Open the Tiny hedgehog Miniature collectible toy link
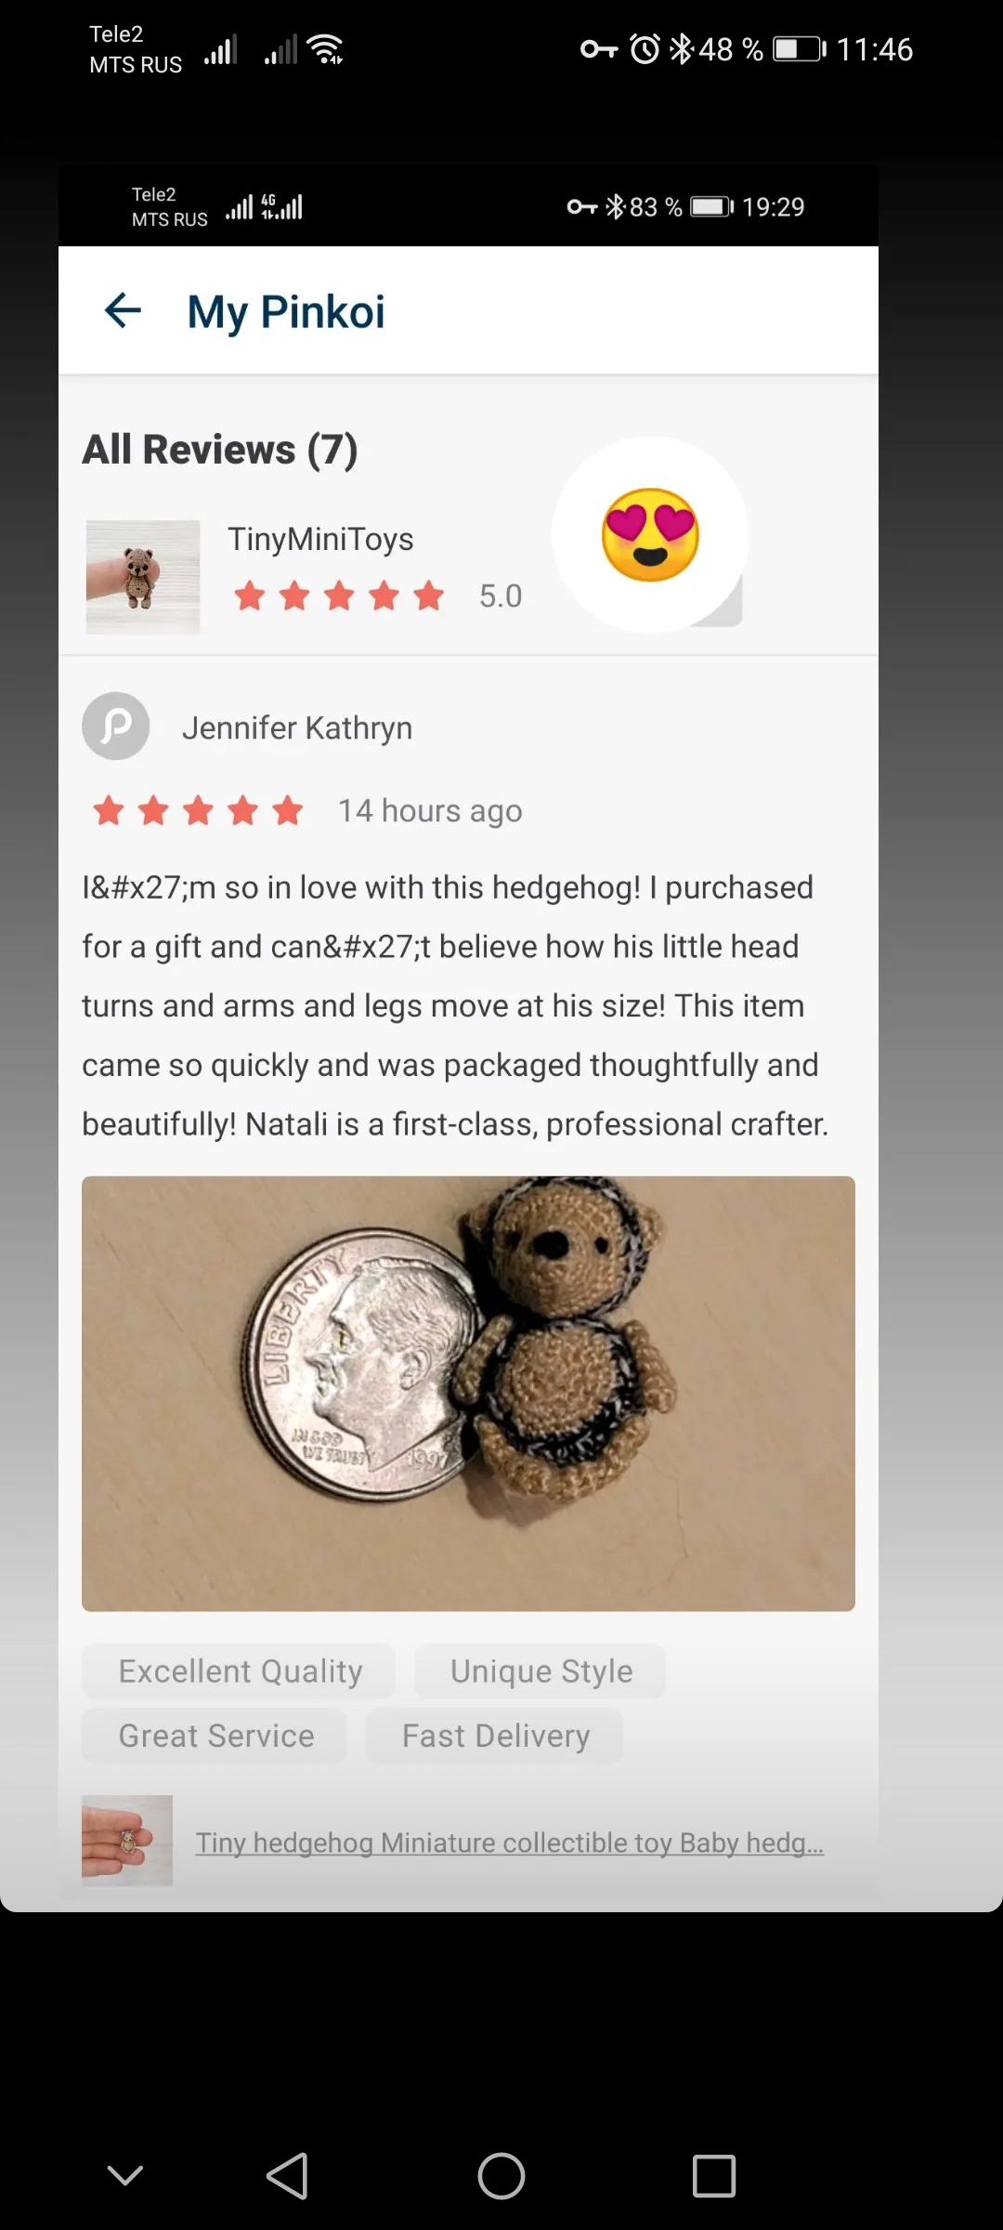Screen dimensions: 1003x2230 pos(509,1842)
